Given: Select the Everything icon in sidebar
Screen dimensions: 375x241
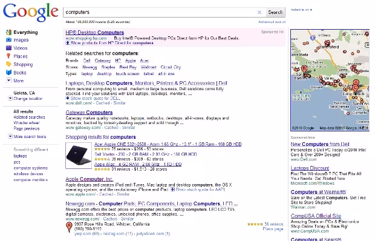Looking at the screenshot, I should coord(8,32).
